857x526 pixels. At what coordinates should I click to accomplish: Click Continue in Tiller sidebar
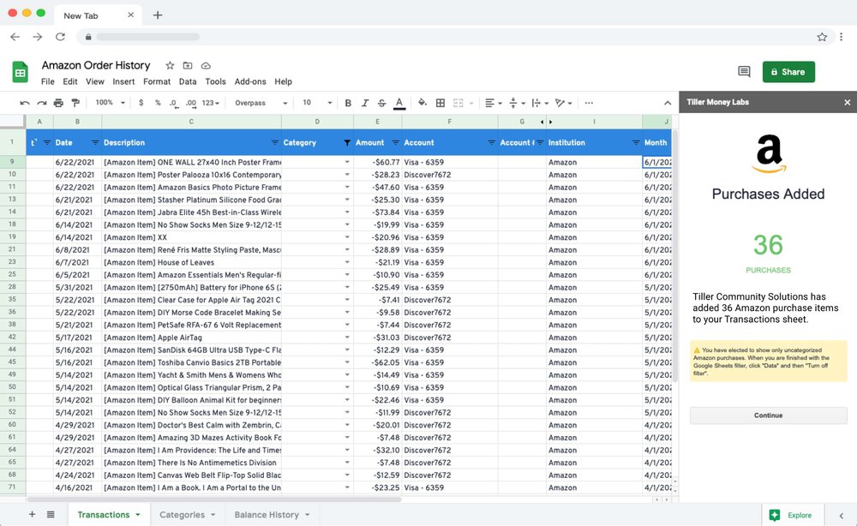(x=768, y=415)
